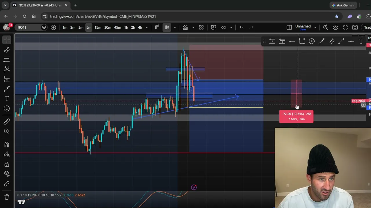Select the Text tool in favorites toolbar
Viewport: 371px width, 208px height.
coord(361,42)
